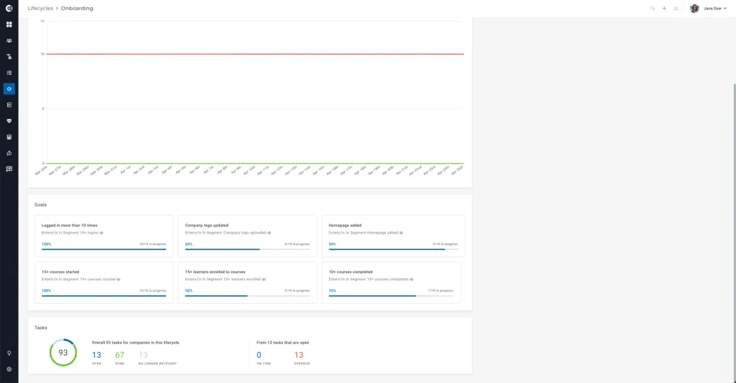This screenshot has width=736, height=383.
Task: Open the playbooks play icon in sidebar
Action: click(x=9, y=105)
